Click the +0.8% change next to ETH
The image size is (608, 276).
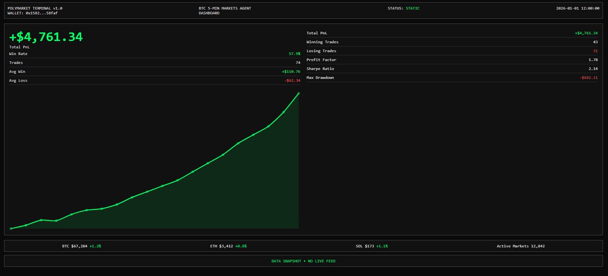[x=241, y=246]
